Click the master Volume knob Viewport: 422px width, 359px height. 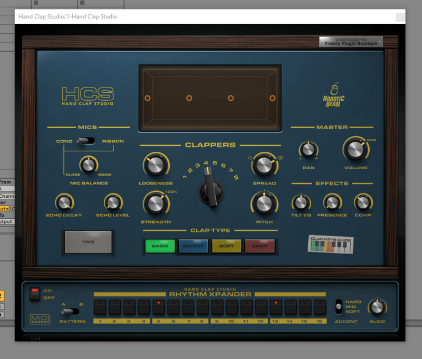(356, 149)
